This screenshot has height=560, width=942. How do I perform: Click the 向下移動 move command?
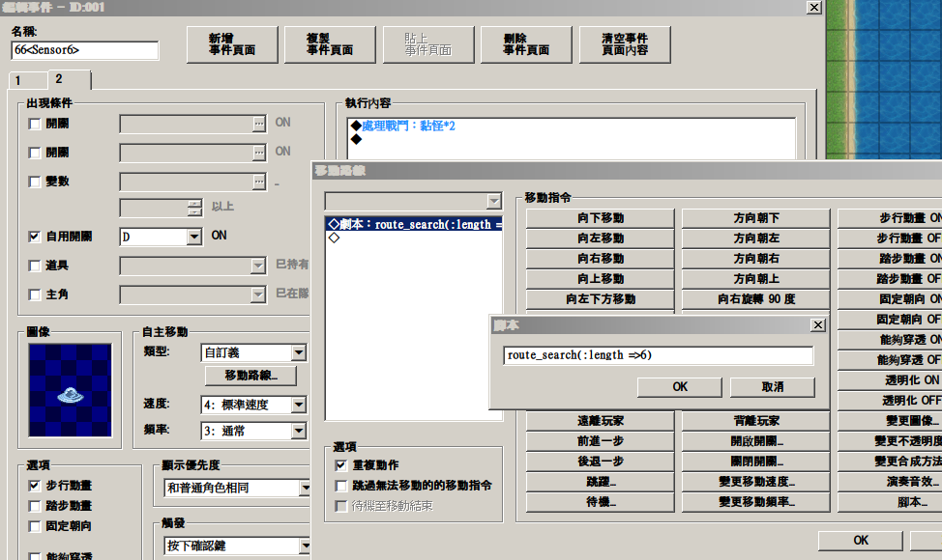click(601, 218)
